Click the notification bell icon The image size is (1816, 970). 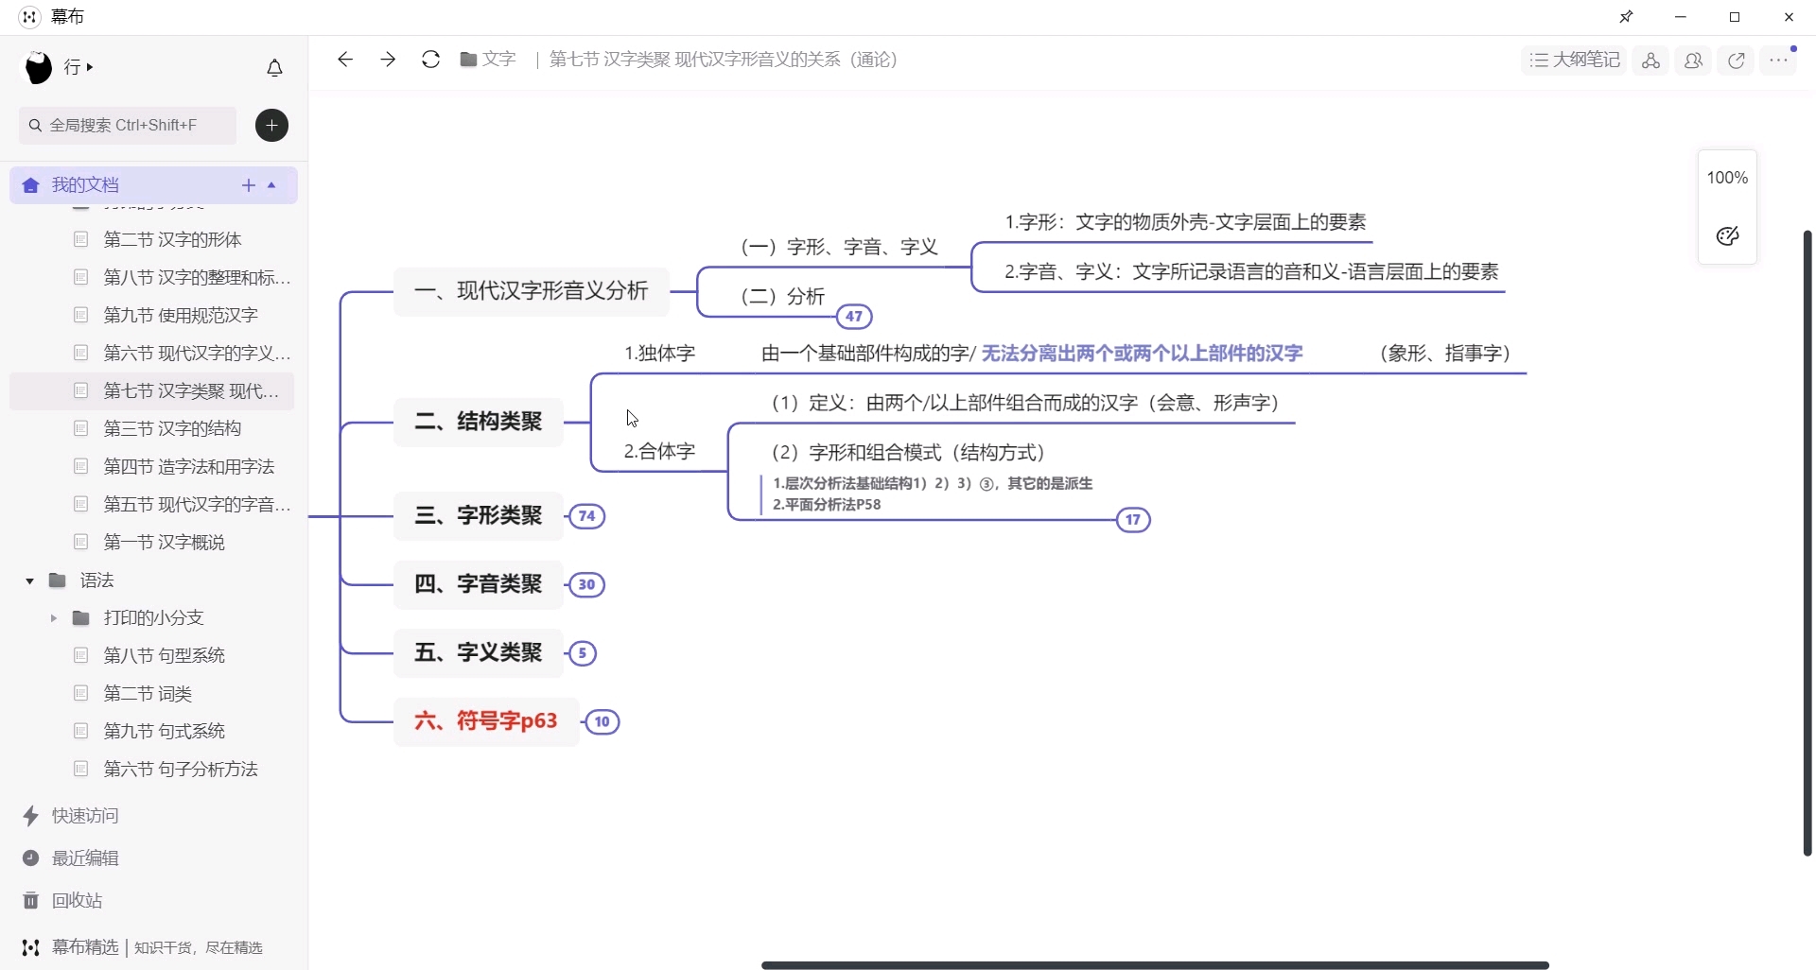[x=274, y=68]
